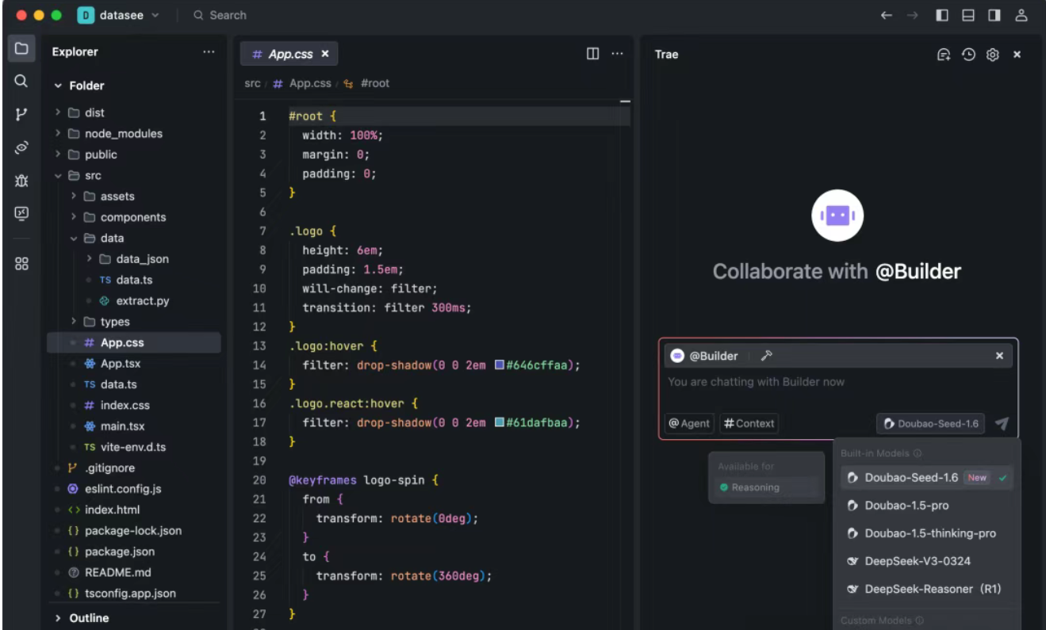Switch to the App.css tab
Screen dimensions: 1046x630
point(289,54)
